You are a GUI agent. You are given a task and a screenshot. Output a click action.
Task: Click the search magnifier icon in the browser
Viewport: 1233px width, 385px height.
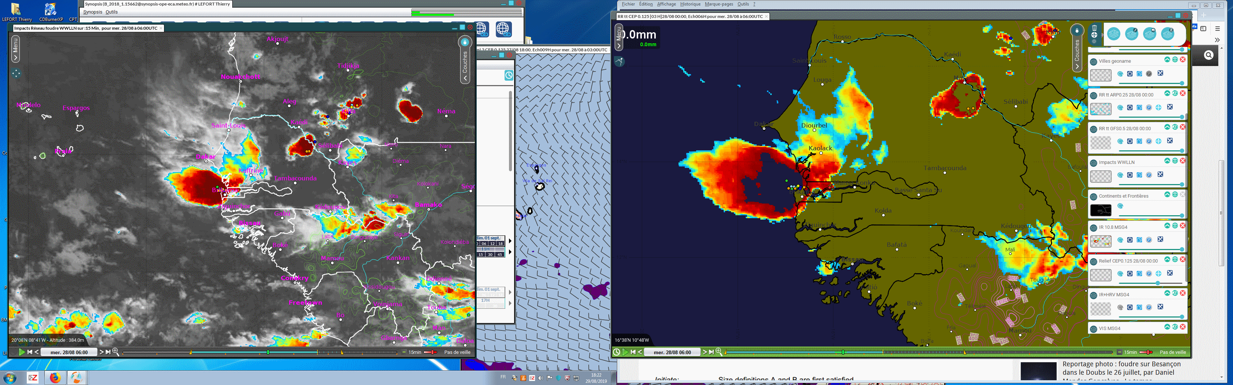[x=1208, y=55]
